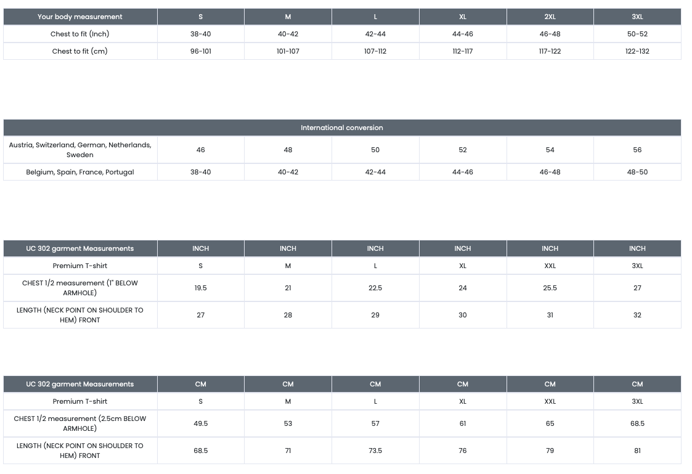Click the 'Belgium, Spain, France, Portugal' row label
This screenshot has width=692, height=474.
[x=80, y=172]
